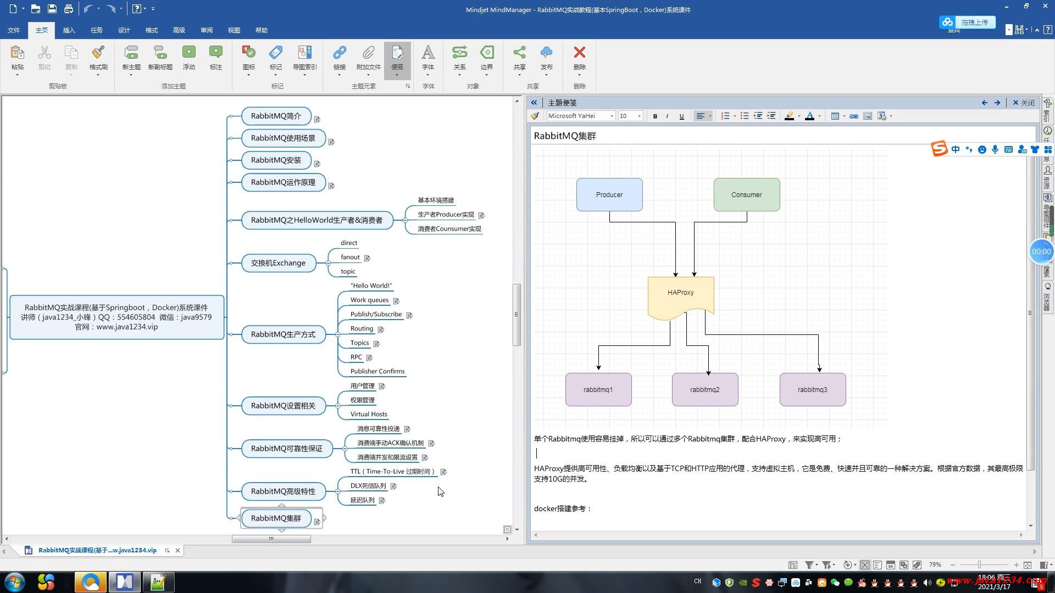The height and width of the screenshot is (593, 1055).
Task: Collapse the RabbitMQ高级特性 branch
Action: coord(337,491)
